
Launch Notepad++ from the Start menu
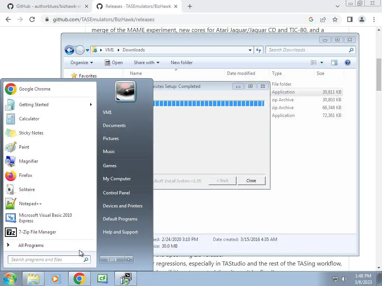tap(49, 204)
